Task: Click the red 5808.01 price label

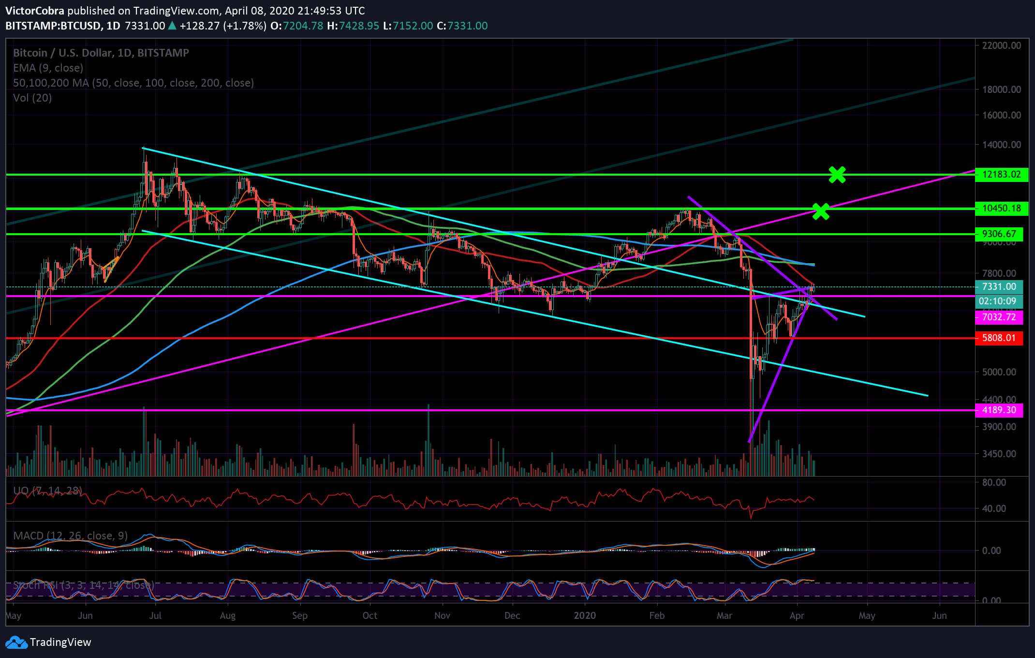Action: click(x=999, y=338)
